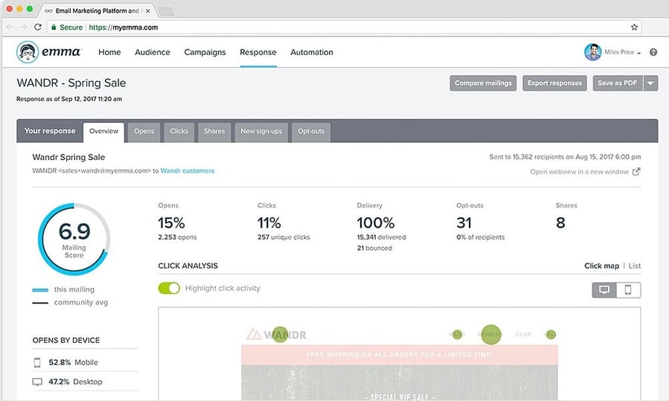Click the FREE SHIPPING banner in email preview

400,354
